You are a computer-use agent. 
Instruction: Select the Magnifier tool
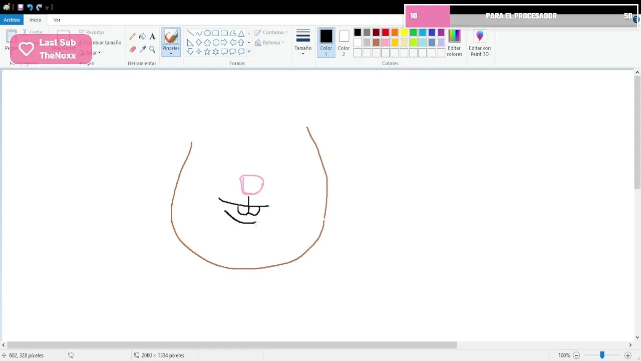pyautogui.click(x=152, y=49)
